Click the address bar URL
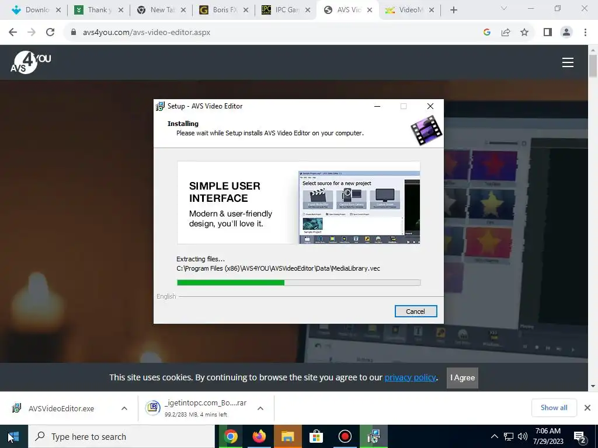This screenshot has height=448, width=598. coord(147,33)
